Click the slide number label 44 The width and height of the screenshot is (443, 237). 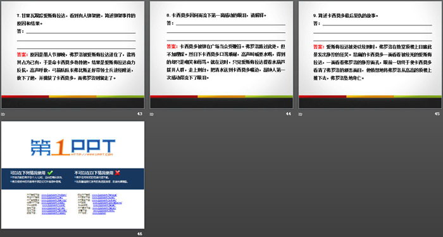[288, 113]
